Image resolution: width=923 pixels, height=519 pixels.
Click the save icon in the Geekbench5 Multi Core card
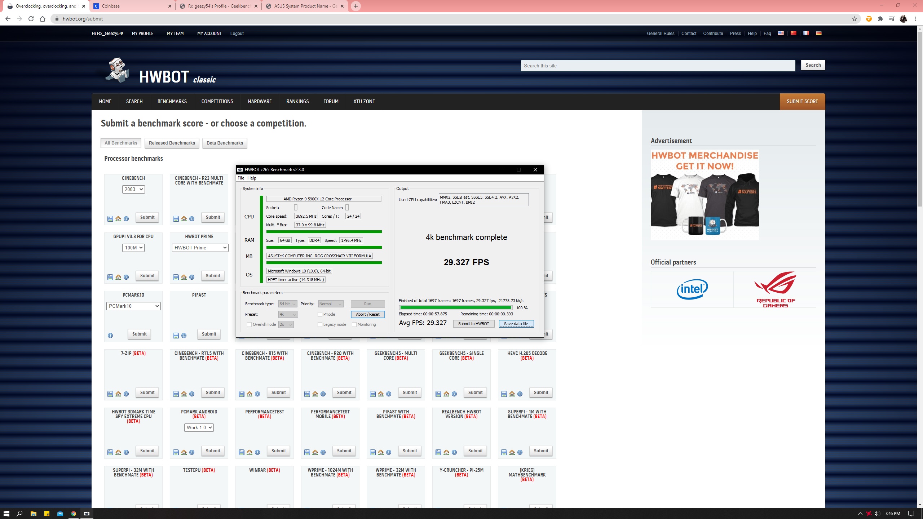[x=373, y=394]
